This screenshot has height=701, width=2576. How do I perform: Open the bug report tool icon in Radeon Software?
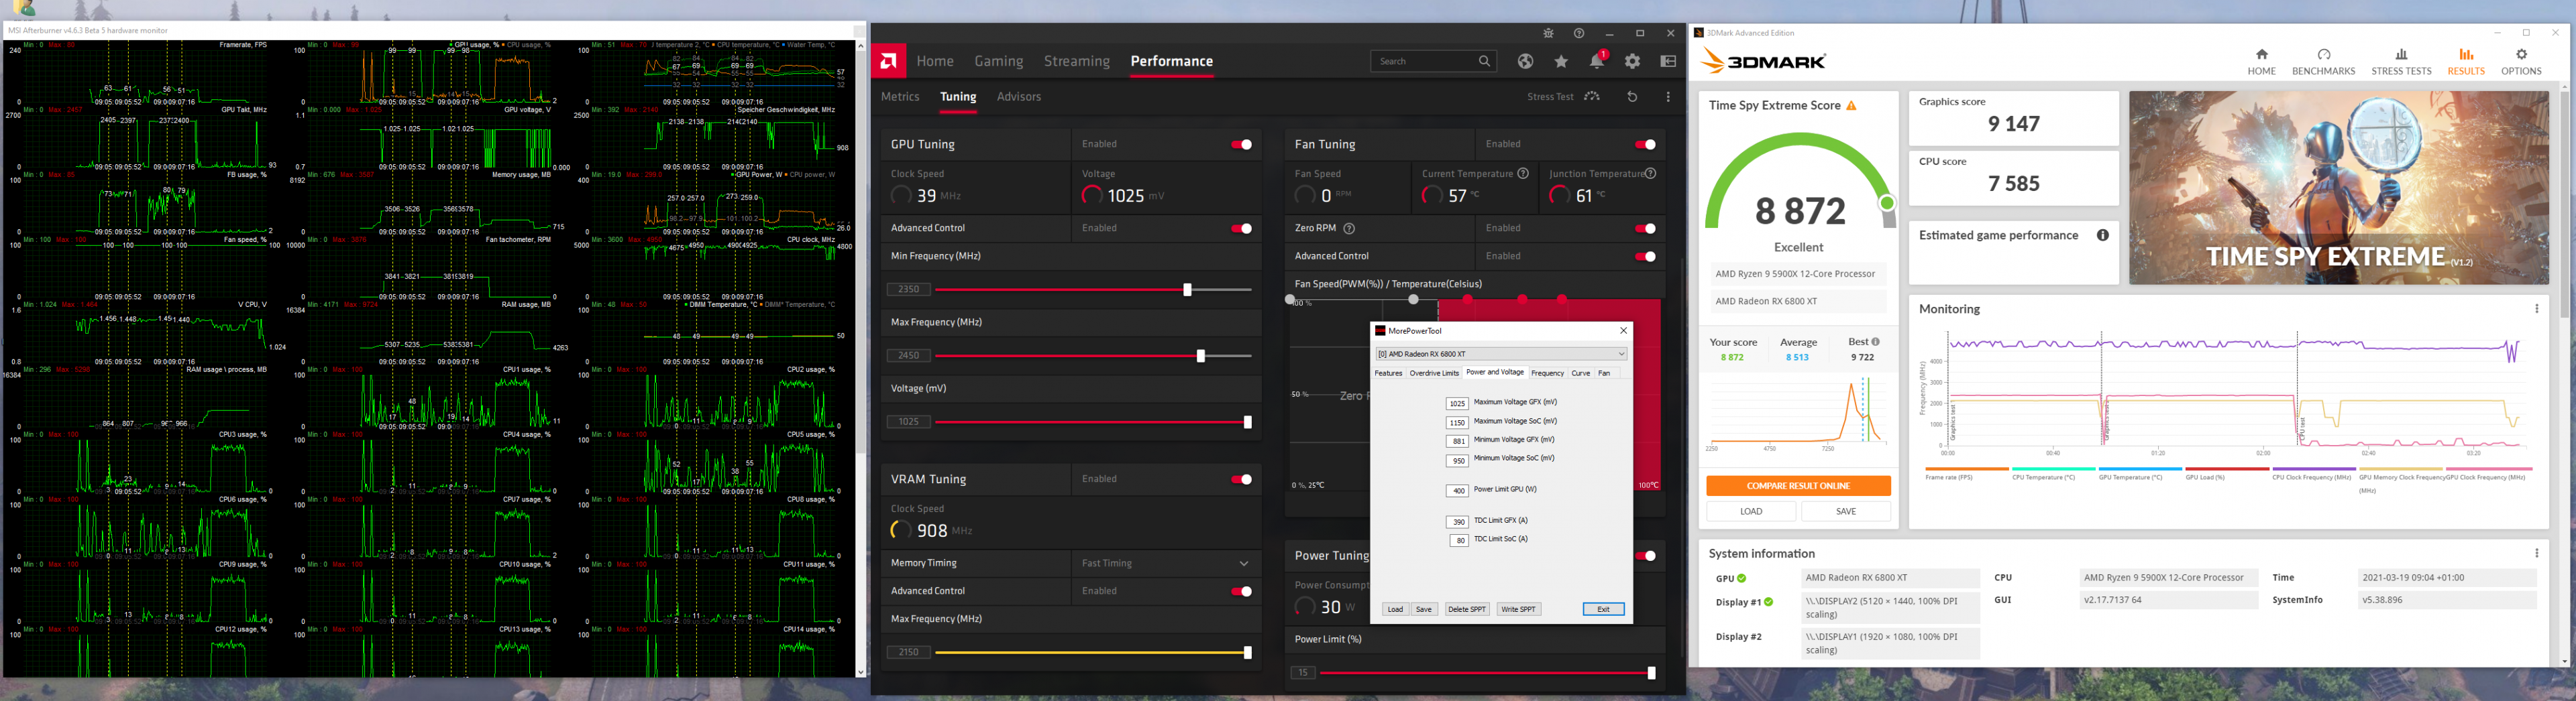coord(1548,33)
